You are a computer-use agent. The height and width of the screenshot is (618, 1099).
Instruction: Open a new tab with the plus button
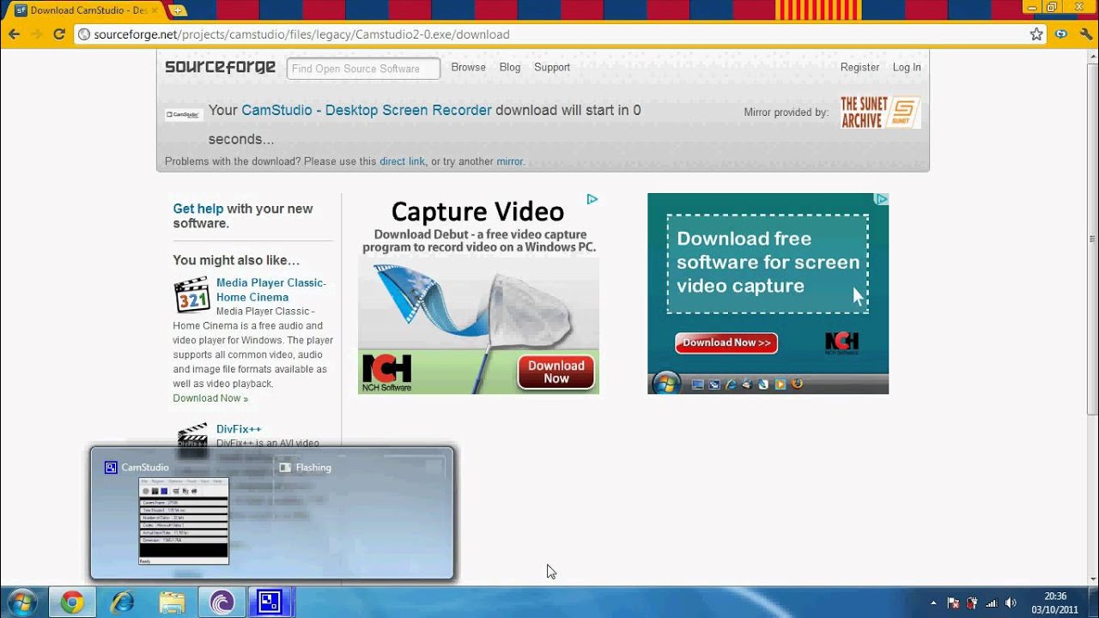point(179,10)
